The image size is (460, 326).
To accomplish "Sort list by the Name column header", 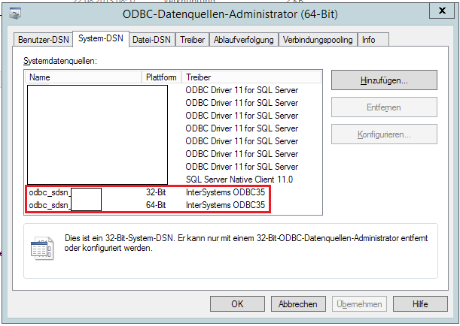I will click(x=84, y=77).
